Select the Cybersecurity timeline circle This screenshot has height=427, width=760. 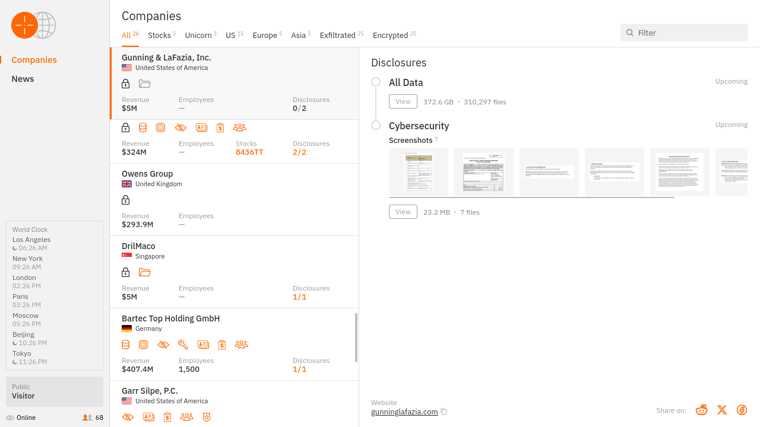[376, 125]
